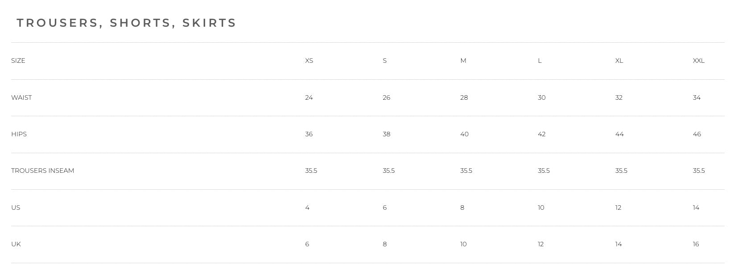Select hips value 38 for size S
The width and height of the screenshot is (742, 269).
coord(386,134)
